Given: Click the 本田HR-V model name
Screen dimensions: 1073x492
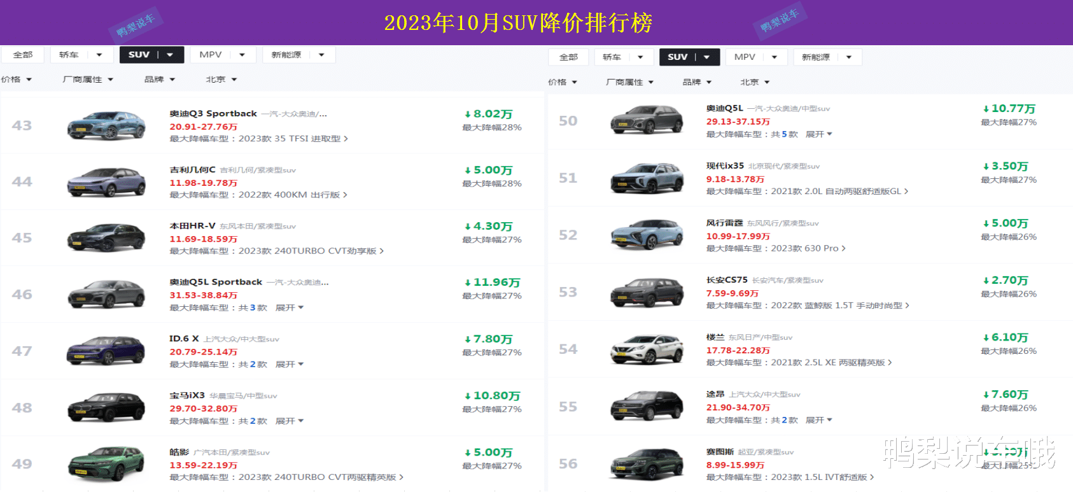Looking at the screenshot, I should pos(192,226).
